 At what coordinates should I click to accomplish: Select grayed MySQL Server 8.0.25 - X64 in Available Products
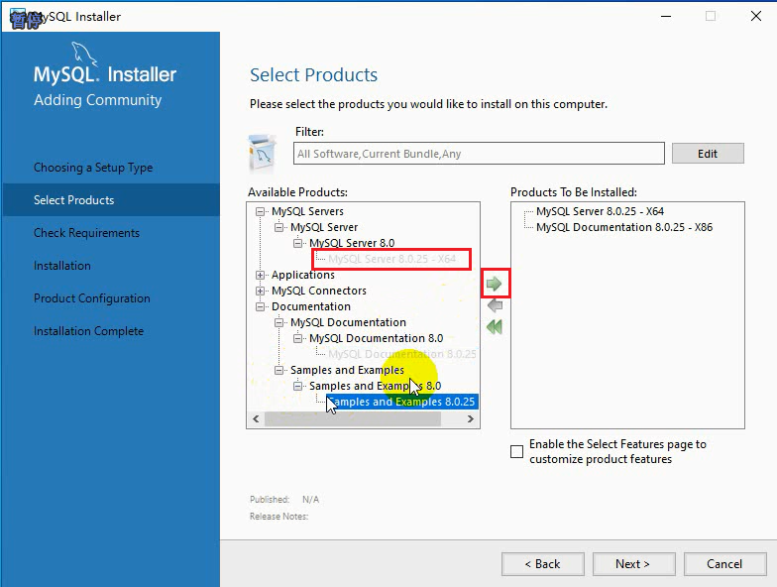392,260
